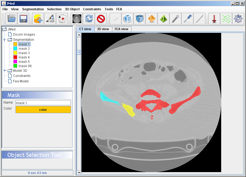Click the mask Name text field
246x177 pixels.
(x=43, y=103)
